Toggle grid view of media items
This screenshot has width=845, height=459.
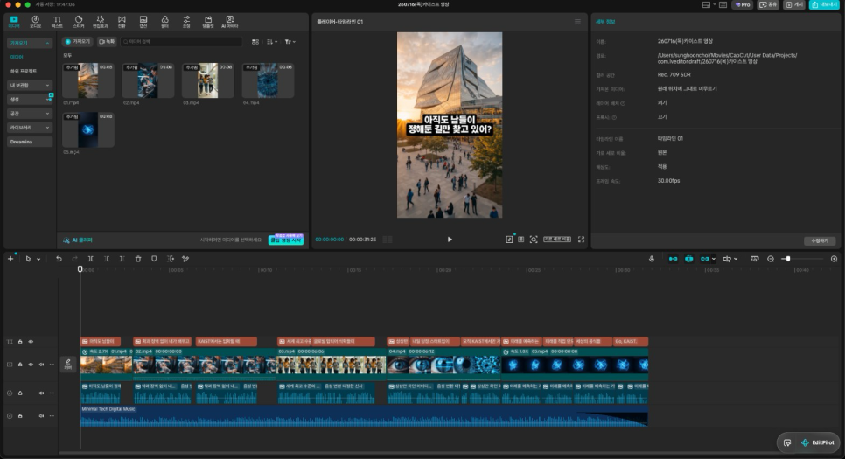pos(255,41)
